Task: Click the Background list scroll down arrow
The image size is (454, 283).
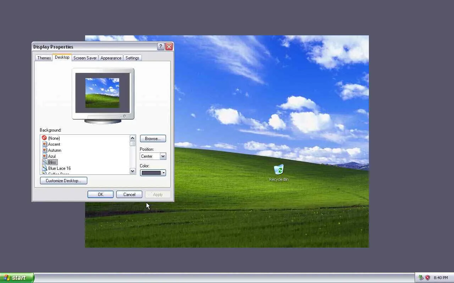Action: [133, 171]
